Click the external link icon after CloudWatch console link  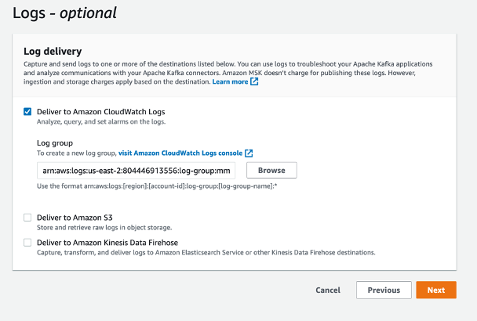(249, 153)
